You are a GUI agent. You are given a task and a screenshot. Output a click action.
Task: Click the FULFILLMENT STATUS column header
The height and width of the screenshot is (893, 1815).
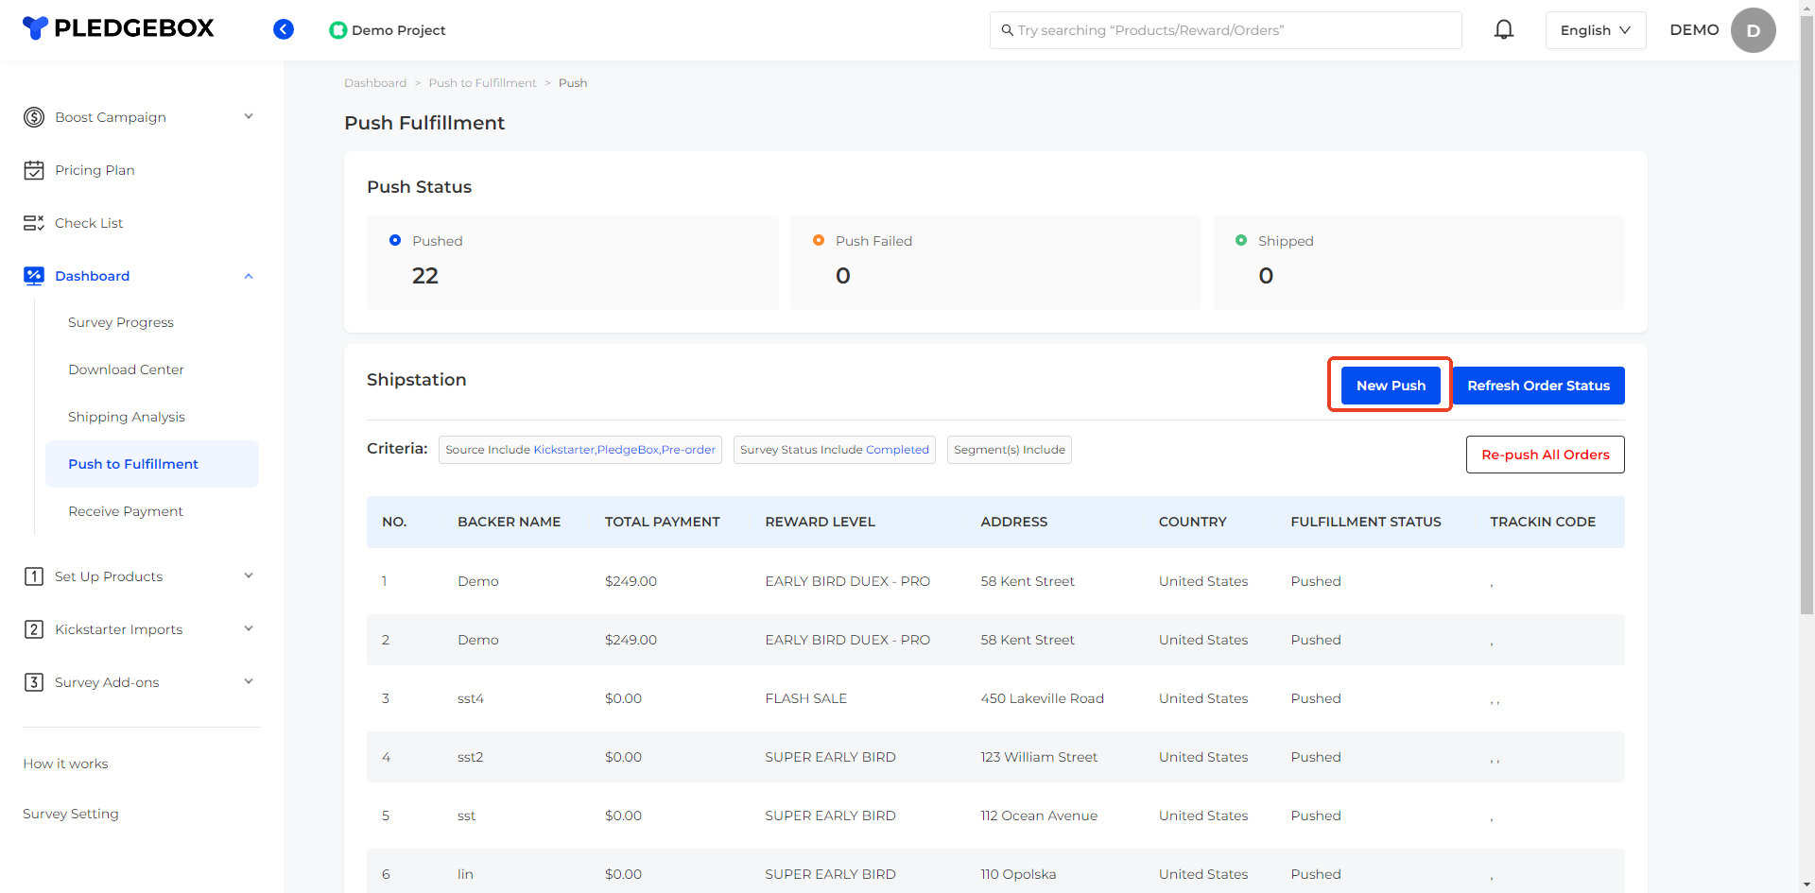point(1365,522)
